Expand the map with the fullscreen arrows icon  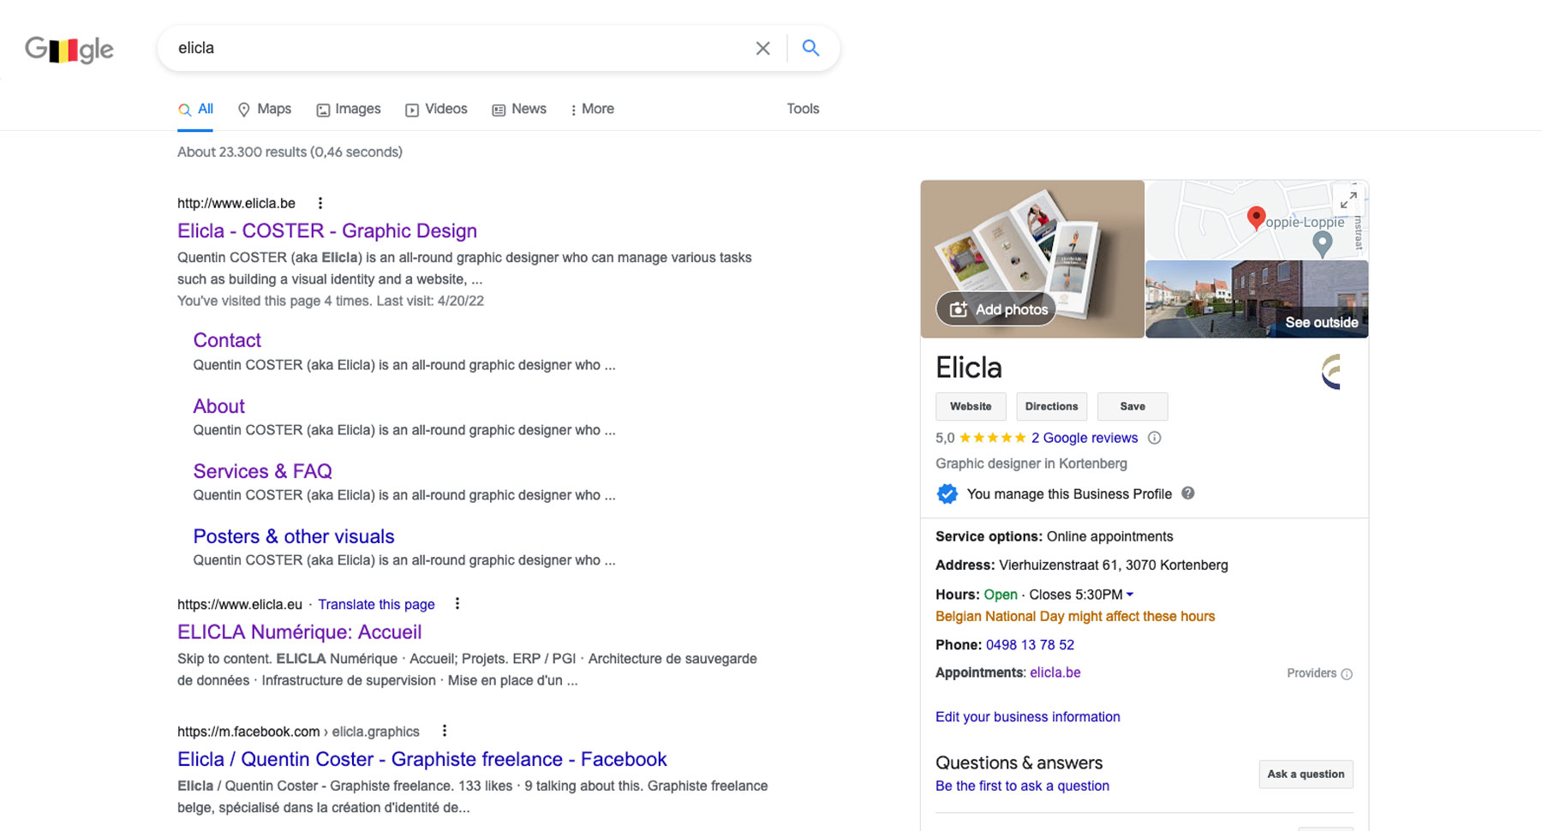click(x=1348, y=200)
